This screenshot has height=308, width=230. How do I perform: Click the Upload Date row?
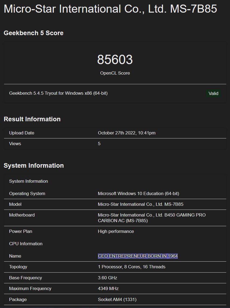pos(24,133)
